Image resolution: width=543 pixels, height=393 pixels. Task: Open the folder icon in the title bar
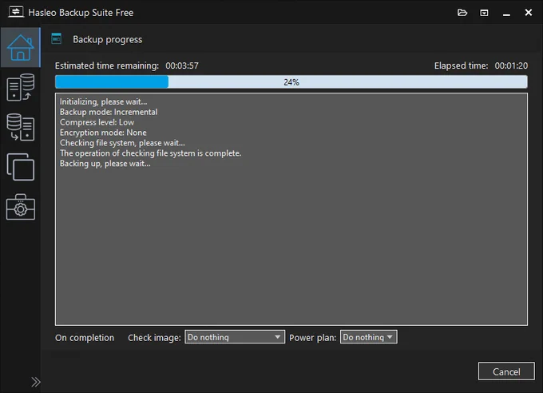[462, 13]
